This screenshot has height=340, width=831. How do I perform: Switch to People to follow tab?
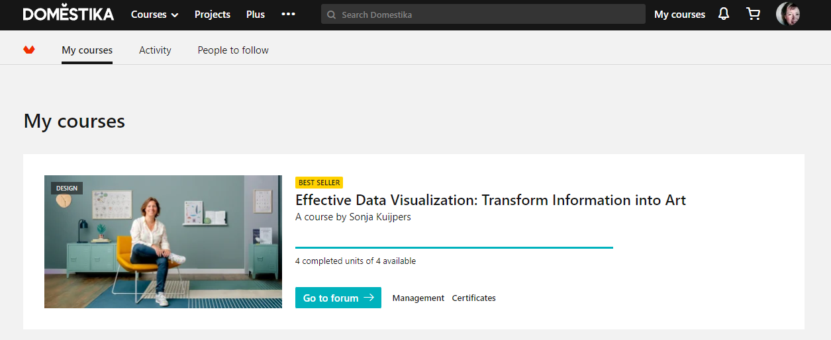233,50
